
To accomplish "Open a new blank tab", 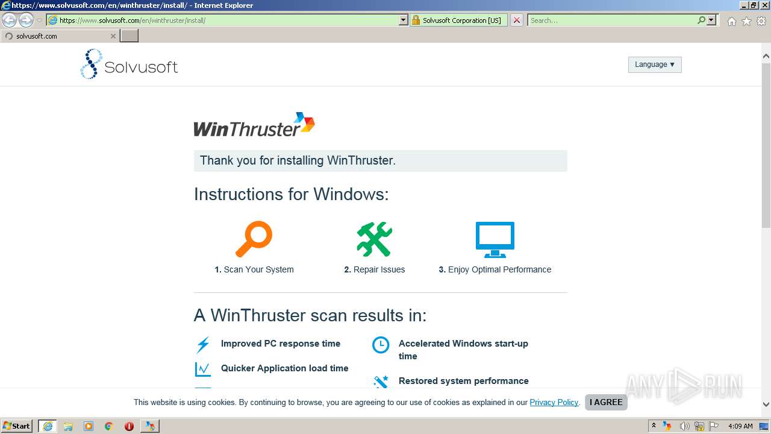I will pos(130,36).
